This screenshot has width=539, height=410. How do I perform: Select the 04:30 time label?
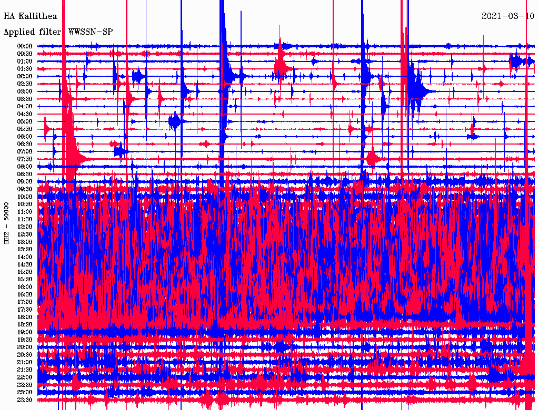[25, 114]
